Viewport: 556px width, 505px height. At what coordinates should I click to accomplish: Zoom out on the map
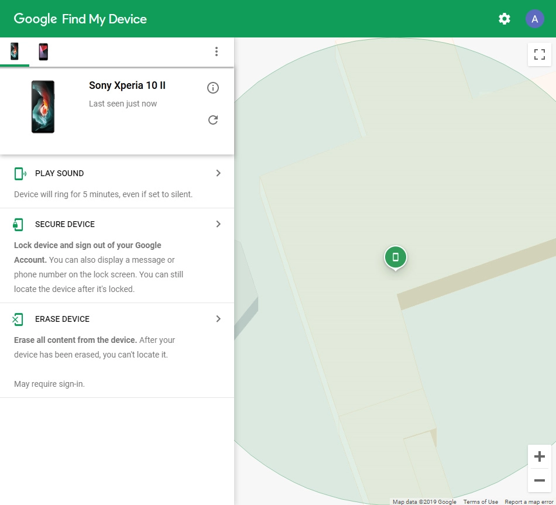point(540,480)
